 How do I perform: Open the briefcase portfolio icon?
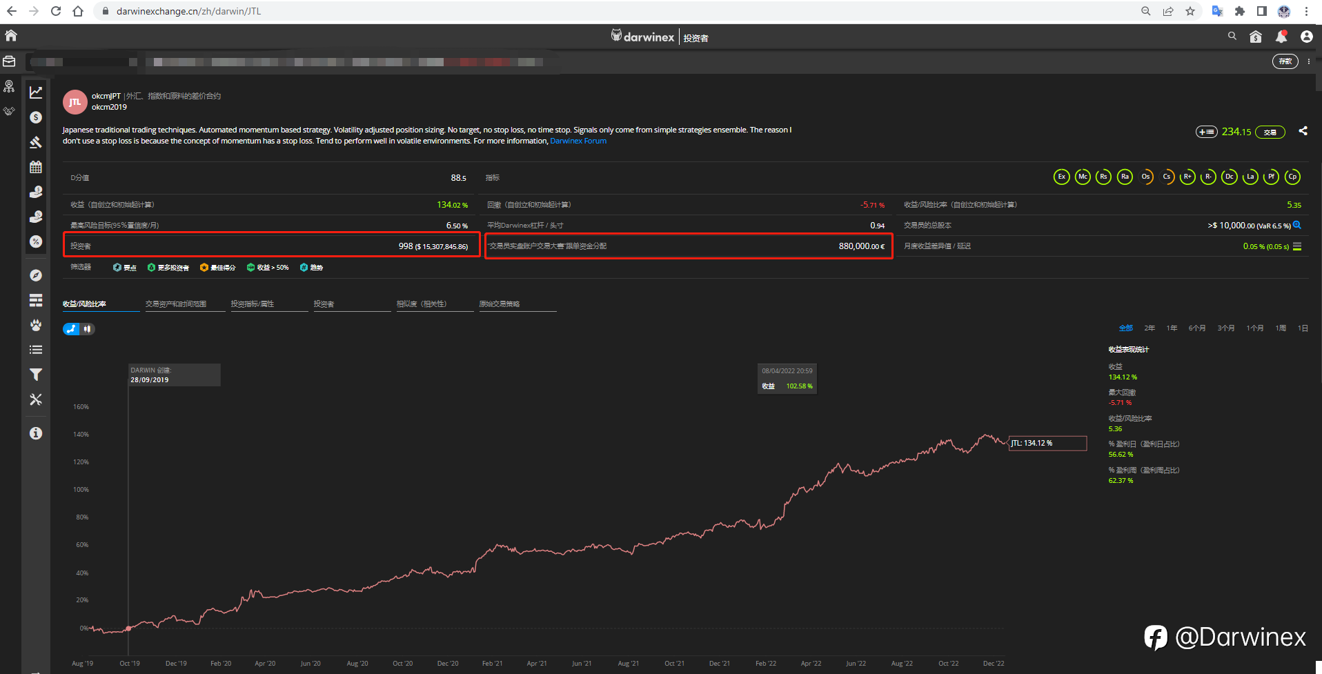[x=10, y=61]
